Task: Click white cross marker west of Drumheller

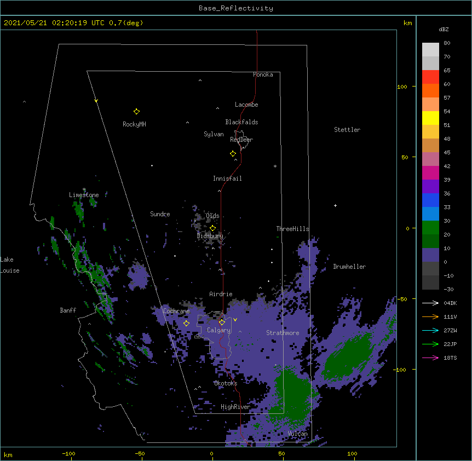Action: click(x=335, y=205)
